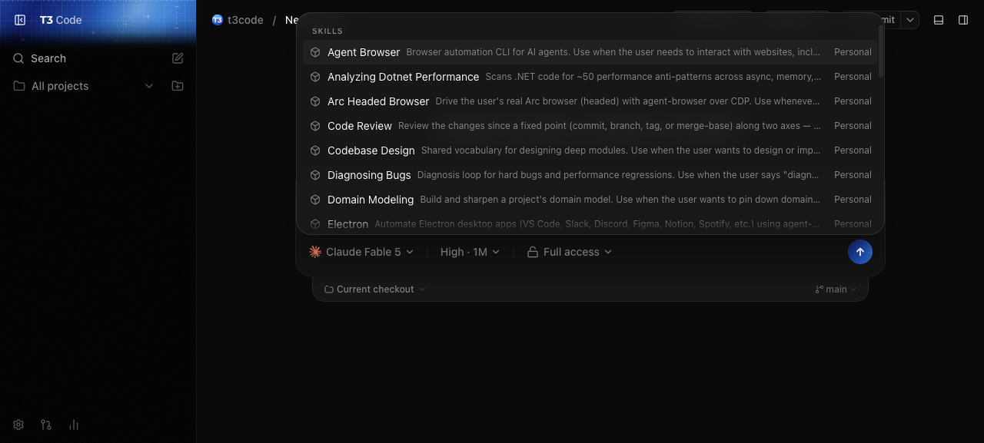The width and height of the screenshot is (984, 443).
Task: Open the pull request branch icon
Action: point(46,425)
